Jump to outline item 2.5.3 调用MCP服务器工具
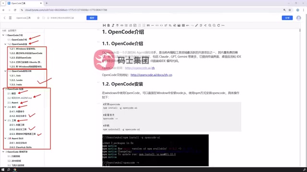The height and width of the screenshot is (172, 307). click(x=23, y=134)
